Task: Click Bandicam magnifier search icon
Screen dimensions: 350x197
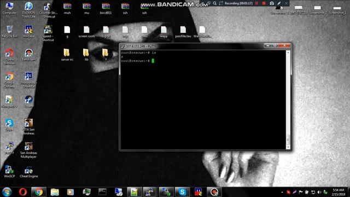Action: [214, 3]
